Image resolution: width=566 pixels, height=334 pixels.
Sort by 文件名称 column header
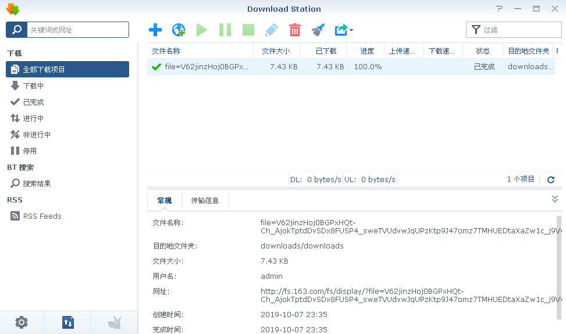[x=200, y=51]
